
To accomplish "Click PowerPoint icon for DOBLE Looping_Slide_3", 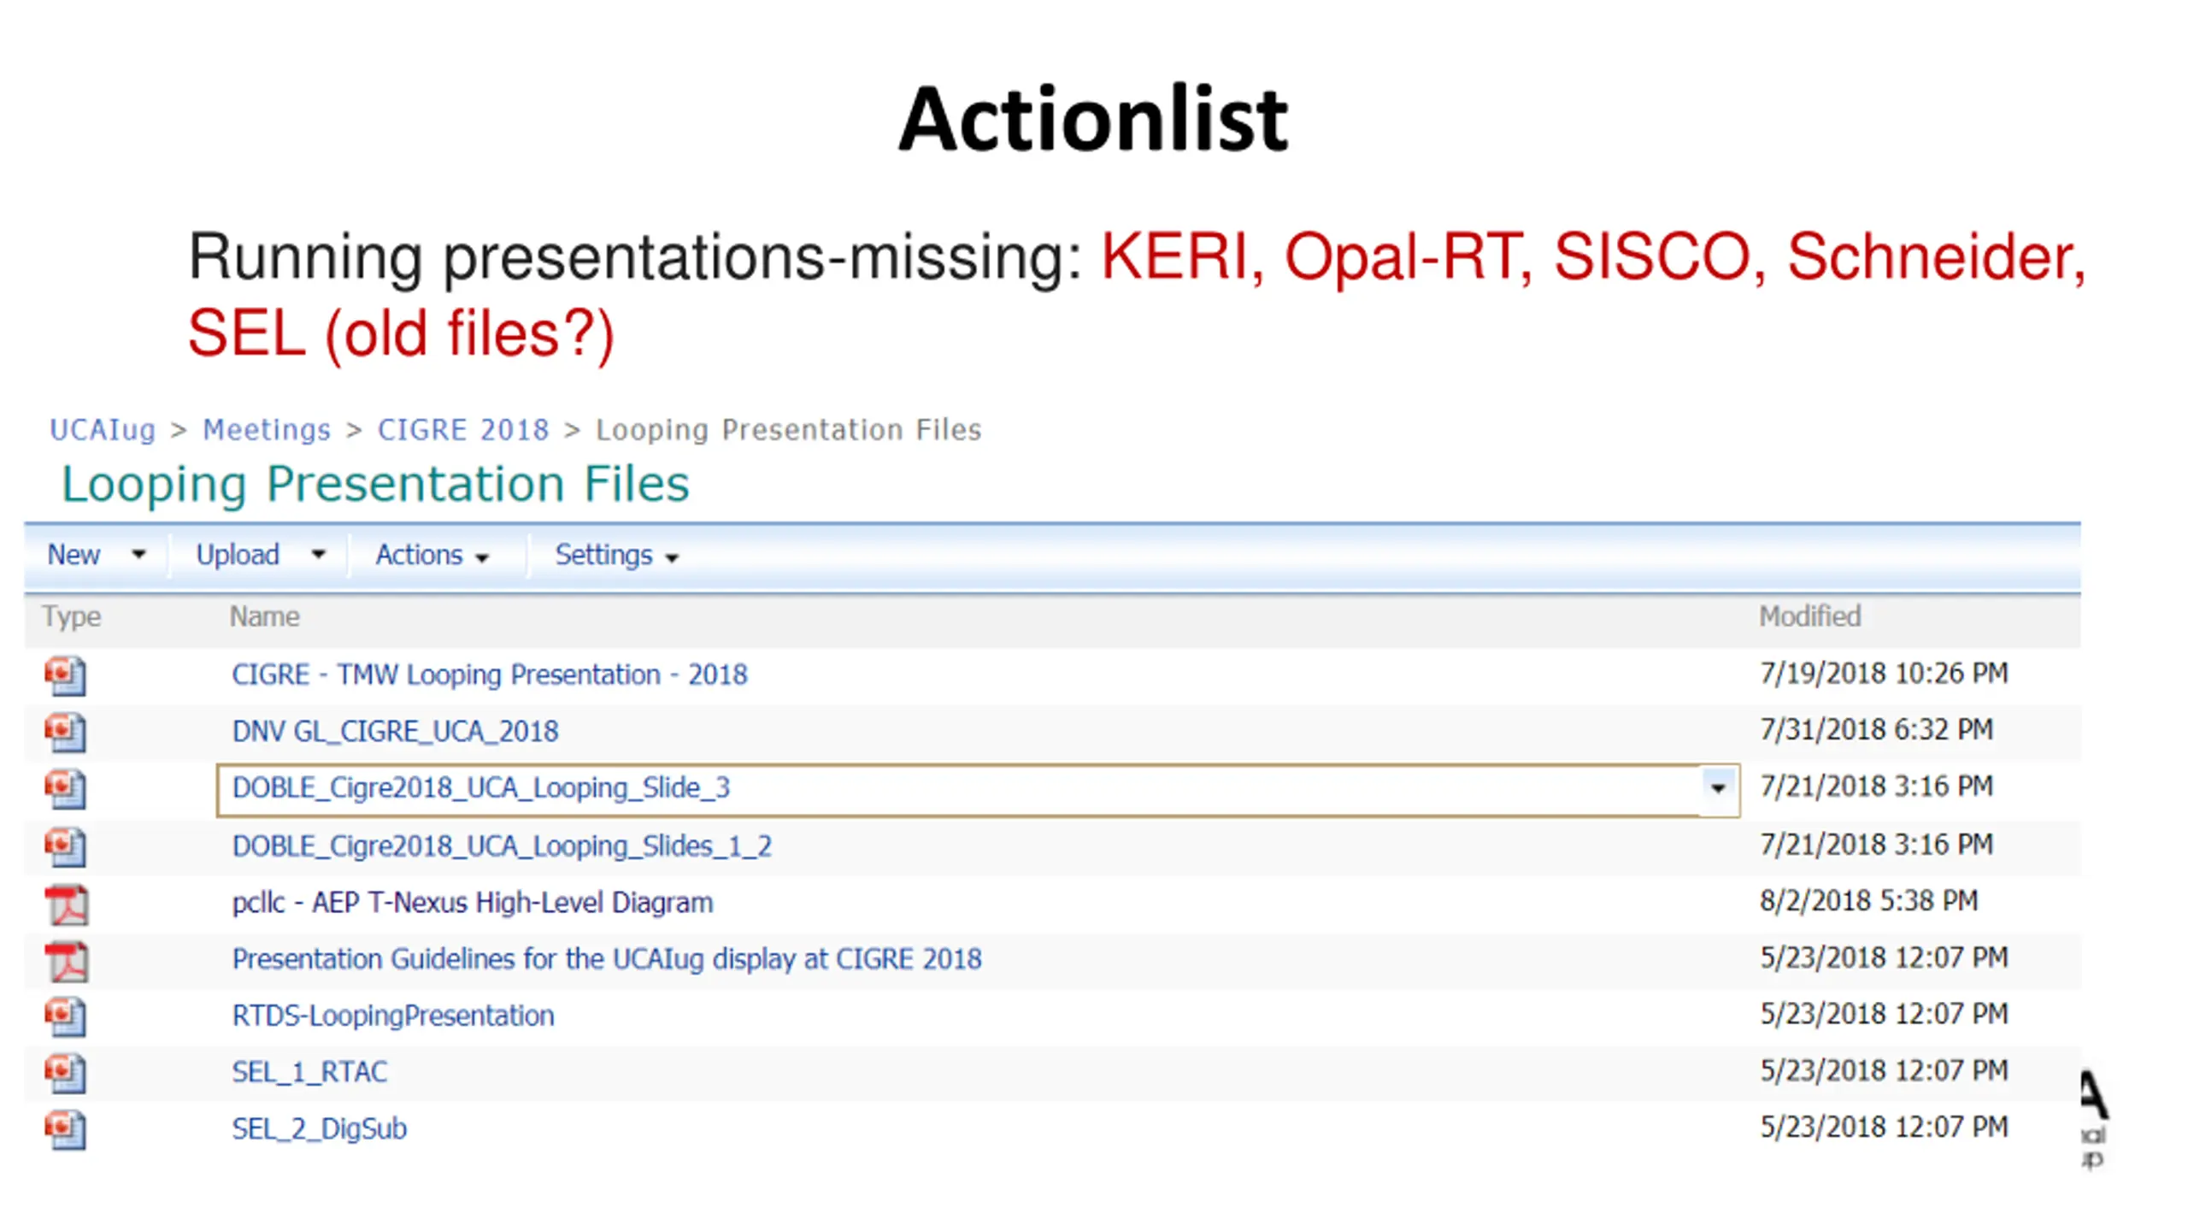I will [x=66, y=788].
